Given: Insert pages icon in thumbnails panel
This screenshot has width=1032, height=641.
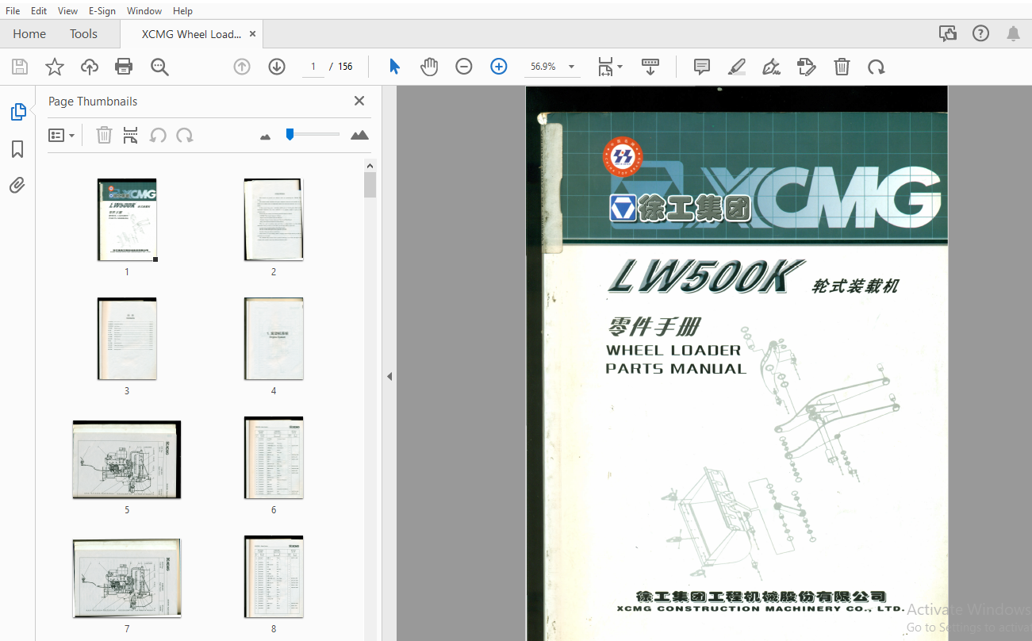Looking at the screenshot, I should pos(131,136).
